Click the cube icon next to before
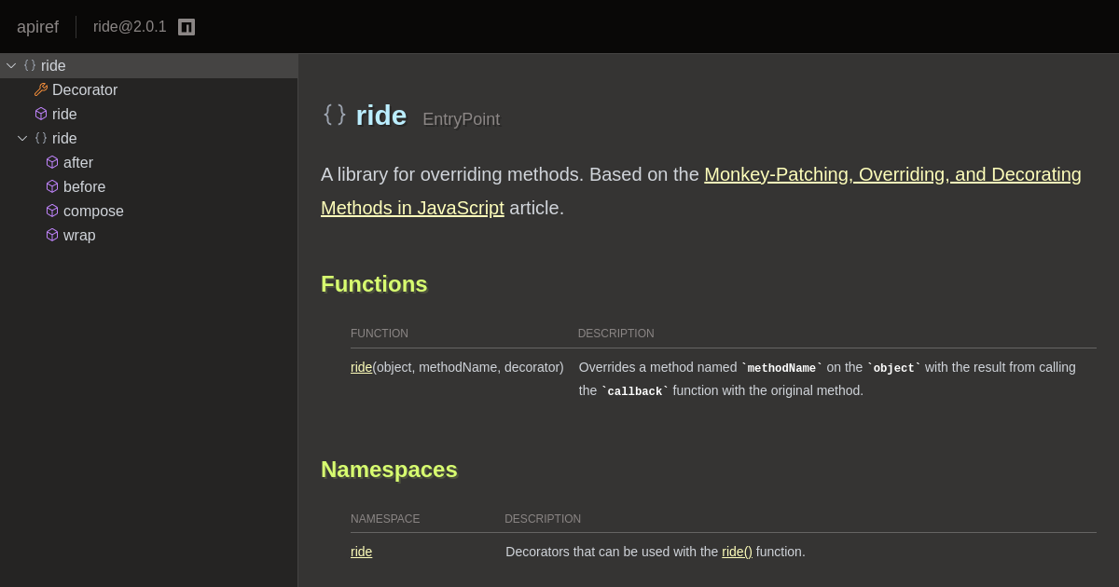The height and width of the screenshot is (587, 1119). click(52, 186)
